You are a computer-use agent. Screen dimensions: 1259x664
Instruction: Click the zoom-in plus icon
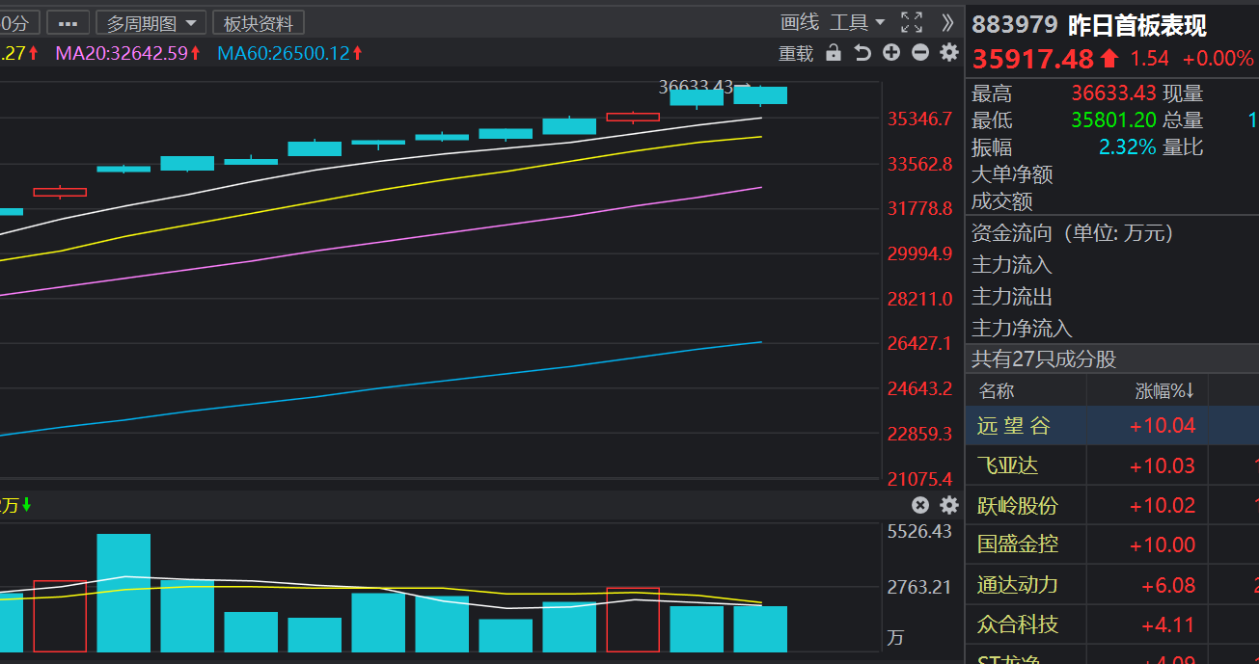pyautogui.click(x=891, y=53)
